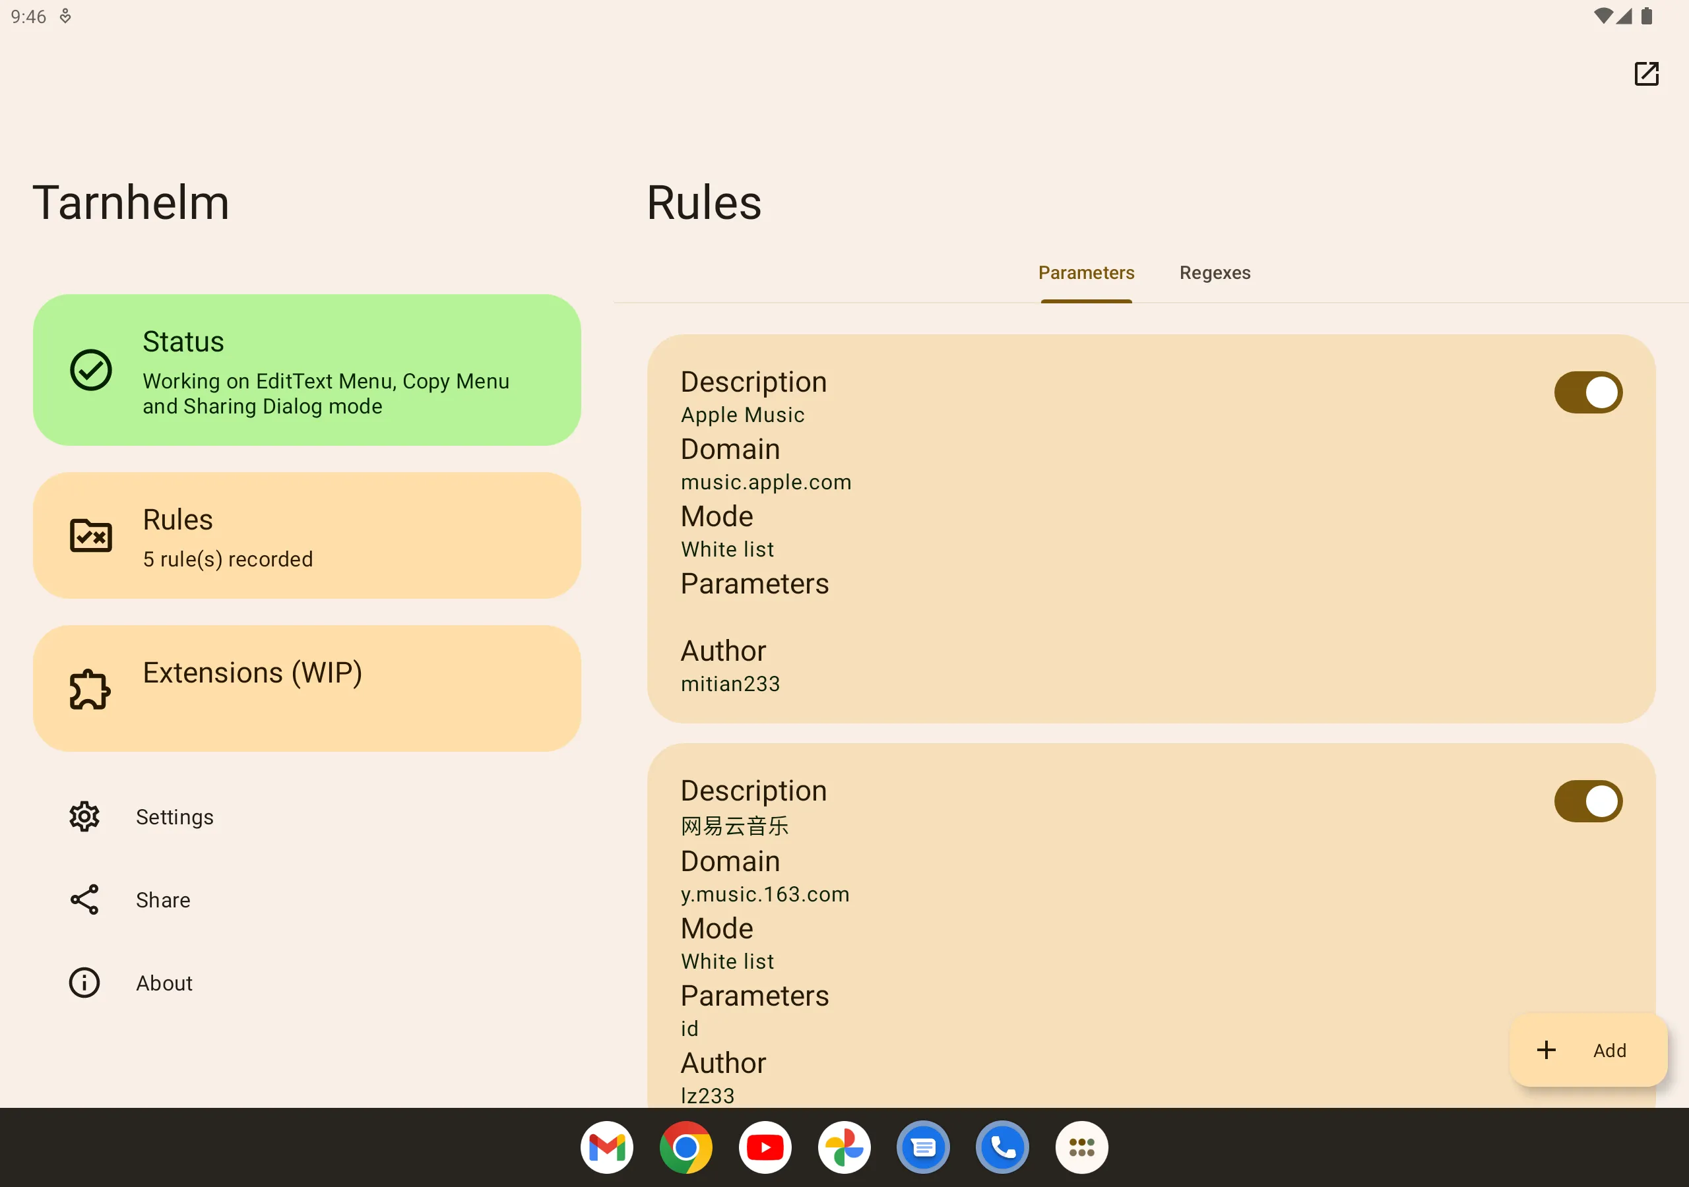The height and width of the screenshot is (1187, 1689).
Task: Click the Rules page heading
Action: coord(704,202)
